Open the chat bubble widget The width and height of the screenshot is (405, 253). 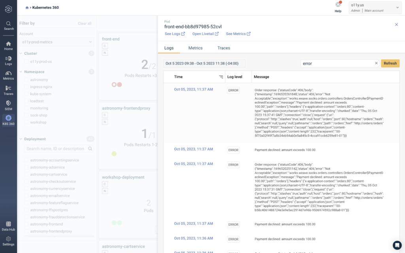point(397,245)
